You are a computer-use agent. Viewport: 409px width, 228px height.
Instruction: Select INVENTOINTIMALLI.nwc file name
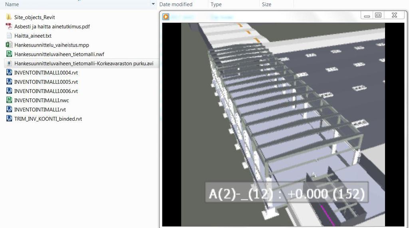click(x=42, y=100)
